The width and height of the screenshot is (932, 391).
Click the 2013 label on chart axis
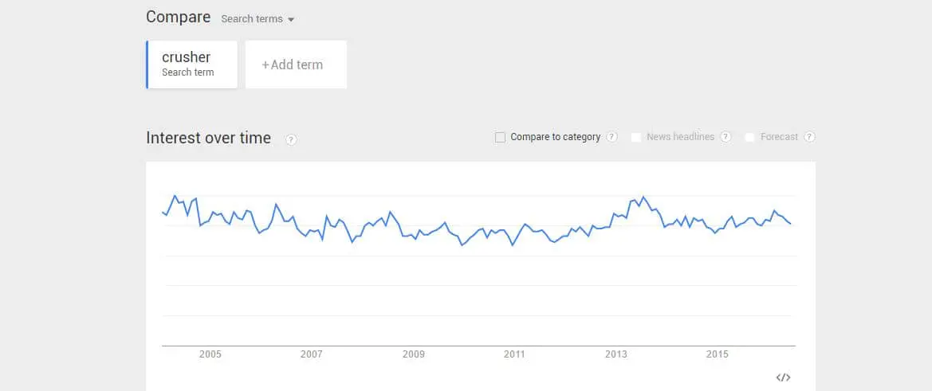[x=615, y=355]
